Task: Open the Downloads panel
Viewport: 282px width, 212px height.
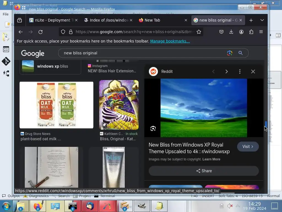Action: point(231,32)
